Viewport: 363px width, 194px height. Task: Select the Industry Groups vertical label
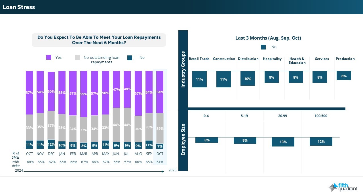183,69
